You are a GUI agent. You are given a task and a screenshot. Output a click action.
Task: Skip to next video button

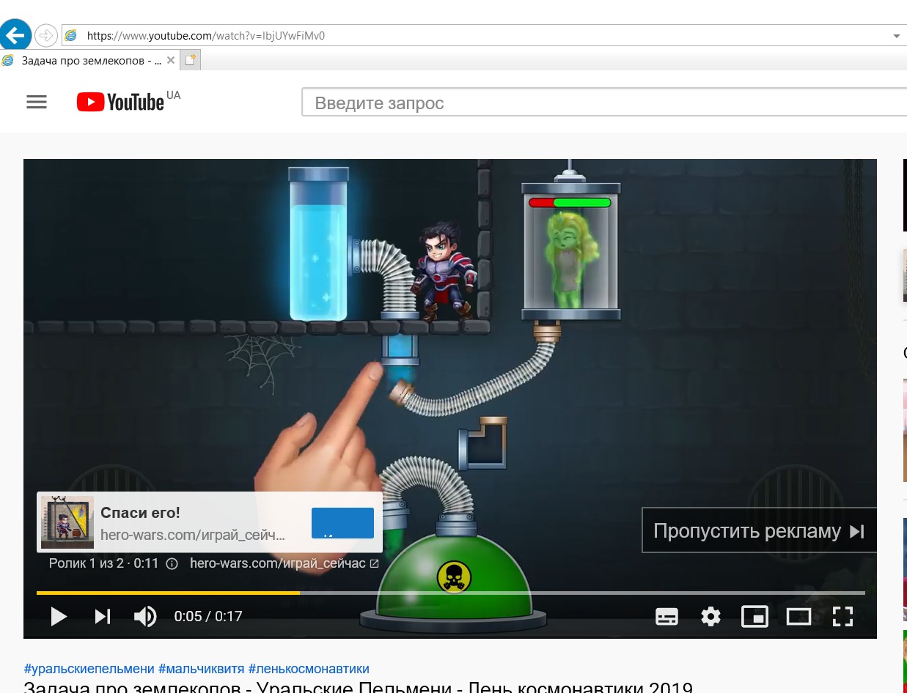(103, 616)
